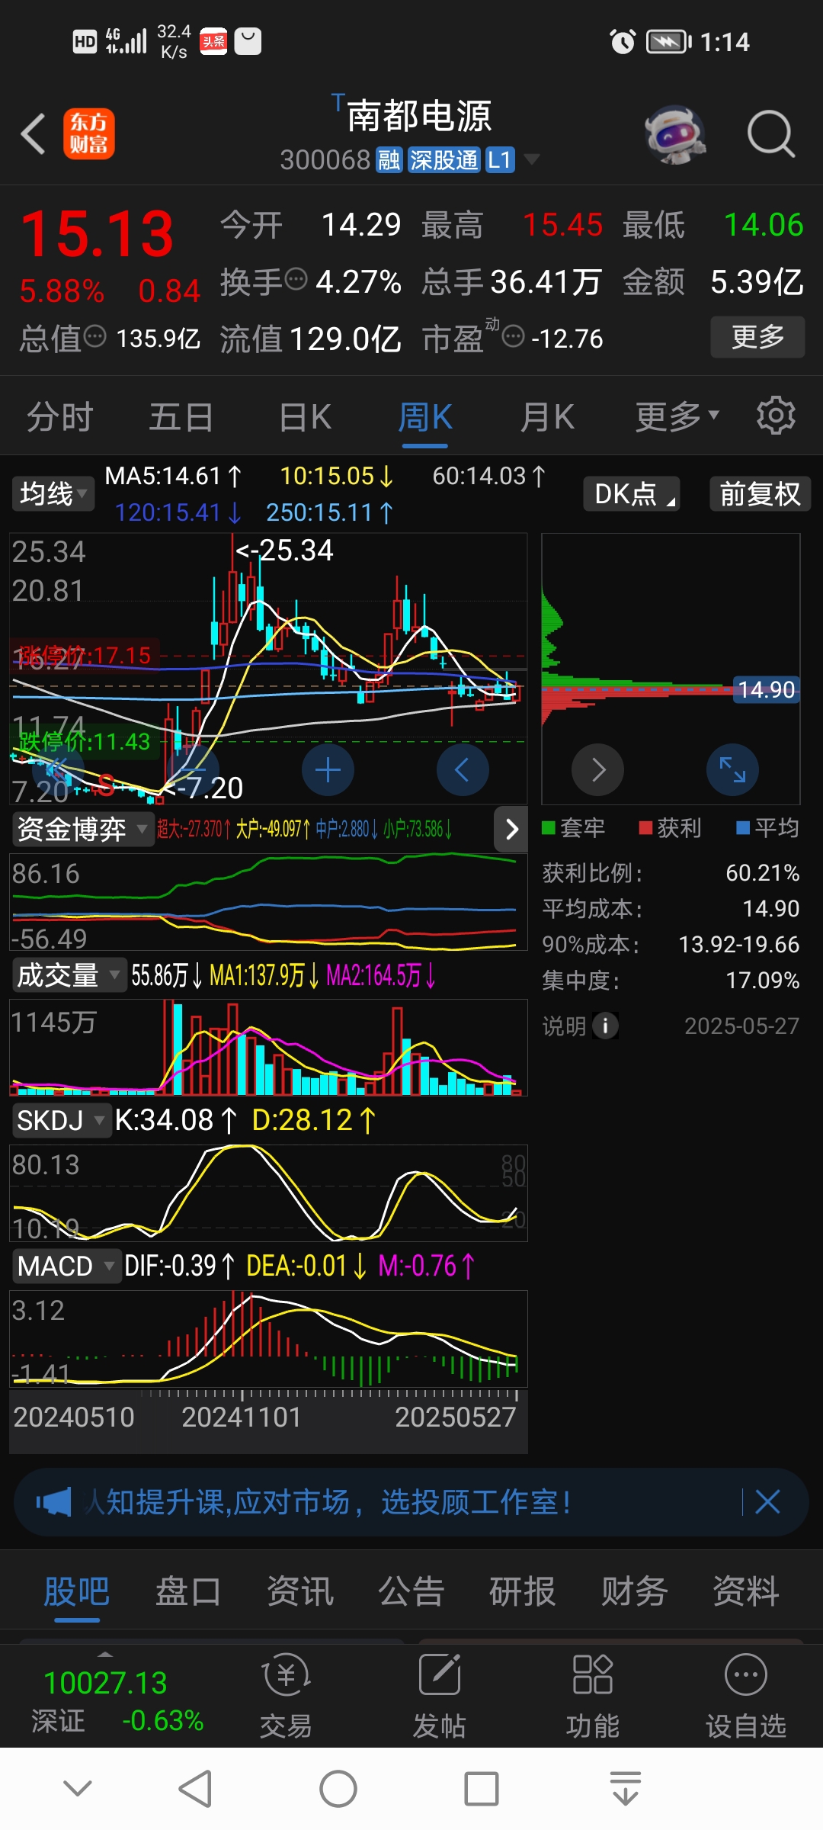Open the MACD indicator dropdown
This screenshot has height=1830, width=823.
[66, 1267]
